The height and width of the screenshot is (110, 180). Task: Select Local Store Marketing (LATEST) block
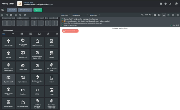[x=37, y=104]
